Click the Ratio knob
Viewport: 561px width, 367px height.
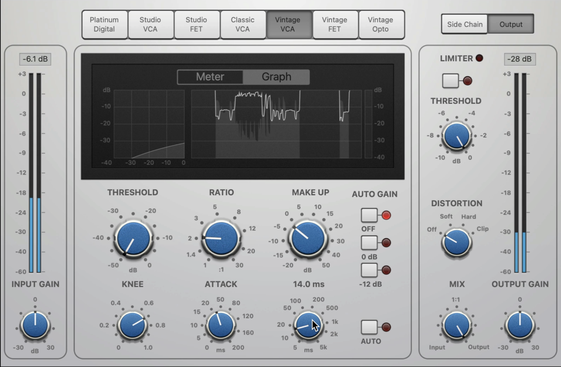(221, 238)
